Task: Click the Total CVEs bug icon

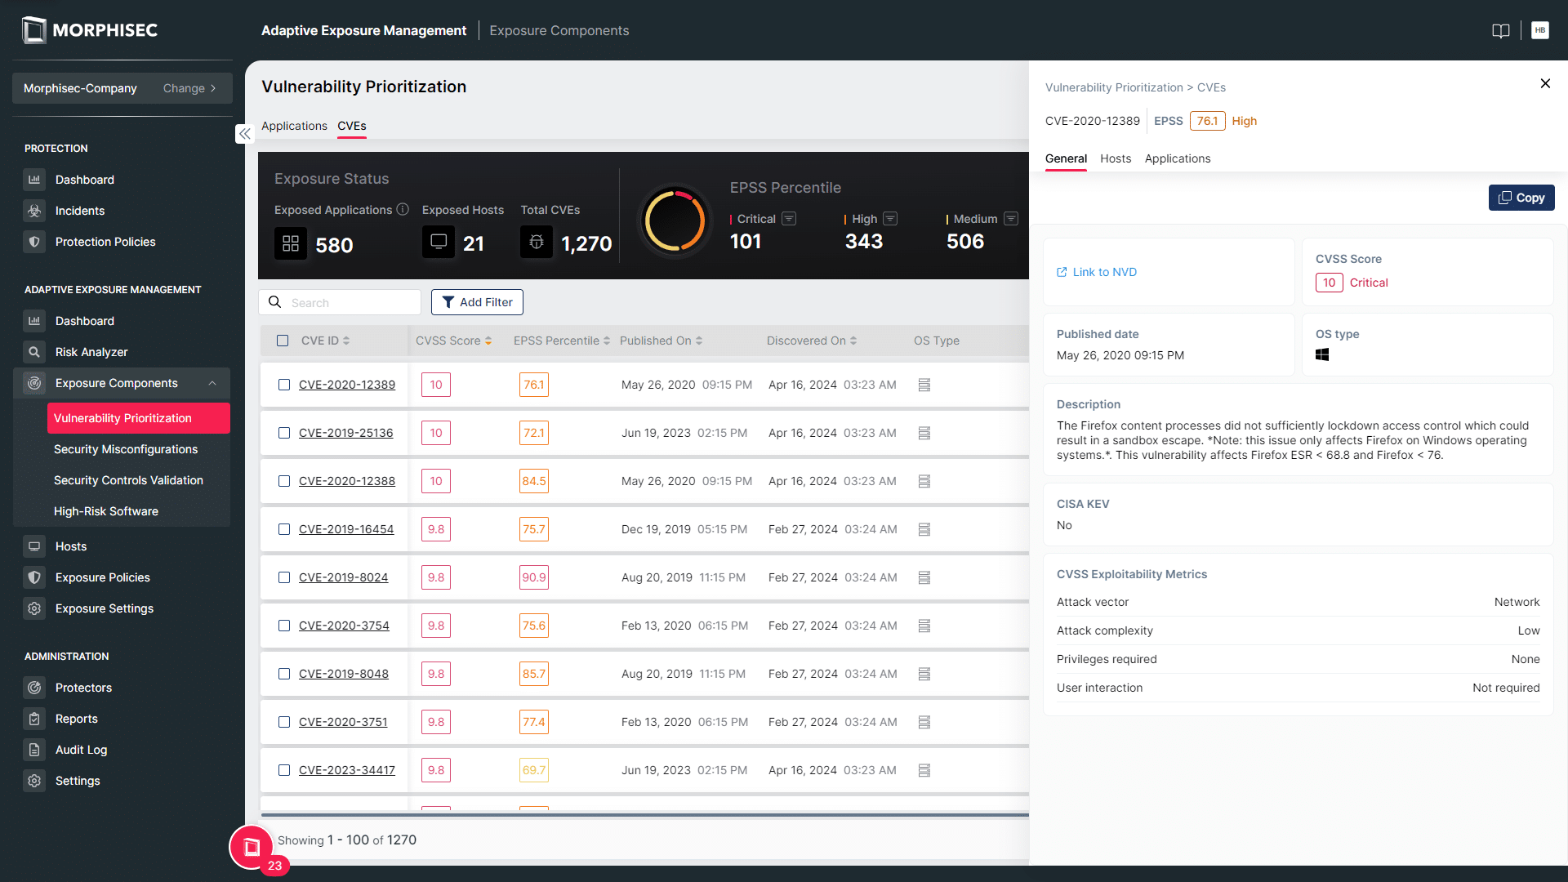Action: pos(537,243)
